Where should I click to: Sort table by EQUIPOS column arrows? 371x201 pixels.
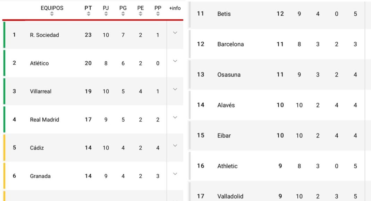[x=52, y=14]
